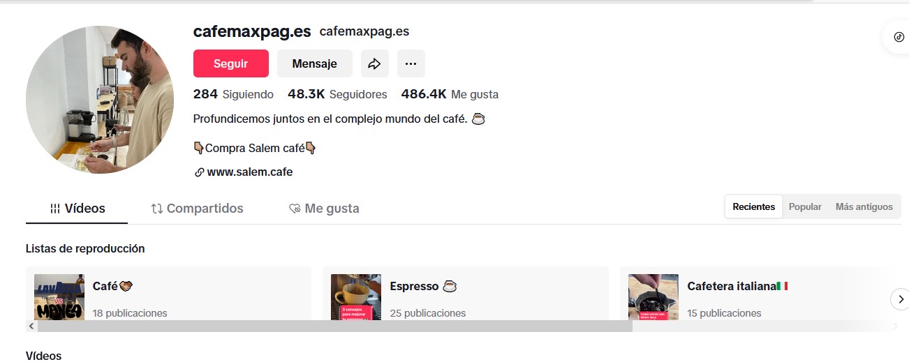Click the link icon beside www.salem.cafe
The image size is (909, 362).
coord(199,172)
